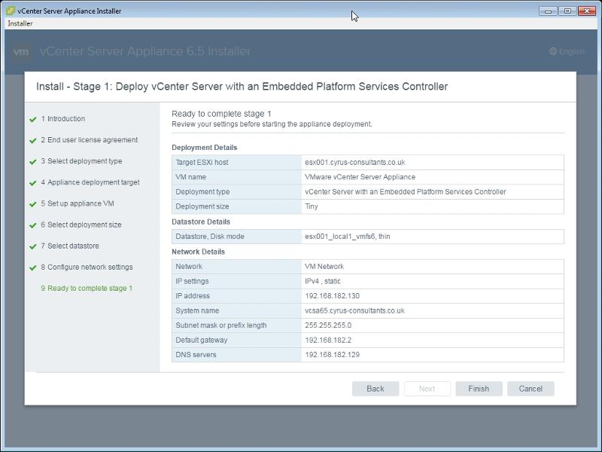
Task: Go to step 2 End user license agreement
Action: click(x=89, y=140)
